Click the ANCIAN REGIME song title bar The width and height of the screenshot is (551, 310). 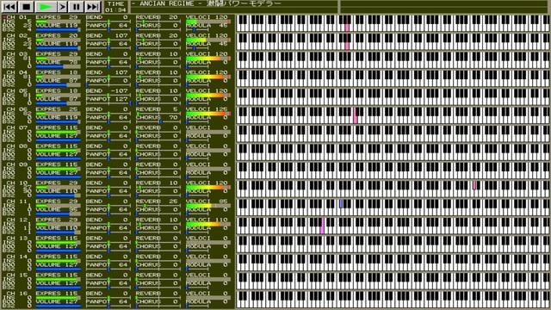234,3
